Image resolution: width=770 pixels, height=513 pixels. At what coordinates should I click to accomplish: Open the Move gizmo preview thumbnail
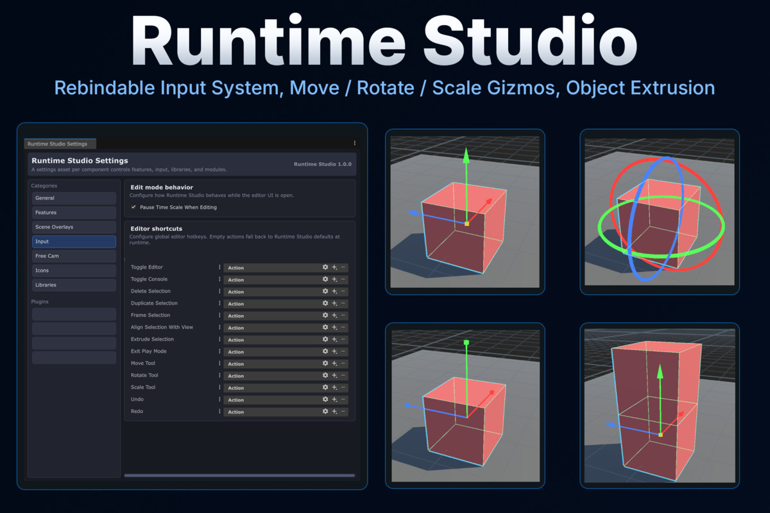pyautogui.click(x=465, y=212)
